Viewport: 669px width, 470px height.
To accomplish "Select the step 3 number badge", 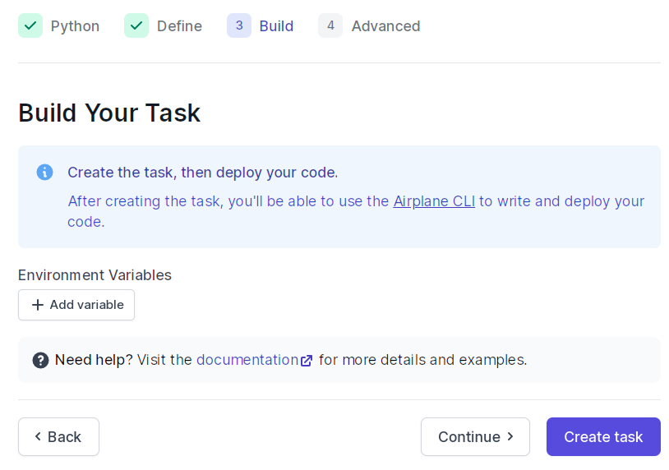I will [239, 25].
